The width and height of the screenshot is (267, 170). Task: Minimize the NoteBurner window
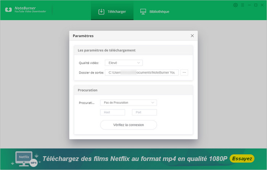[x=249, y=5]
